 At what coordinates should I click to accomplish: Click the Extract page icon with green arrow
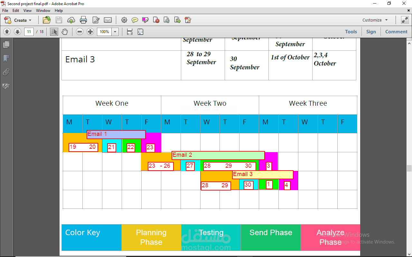coord(177,20)
